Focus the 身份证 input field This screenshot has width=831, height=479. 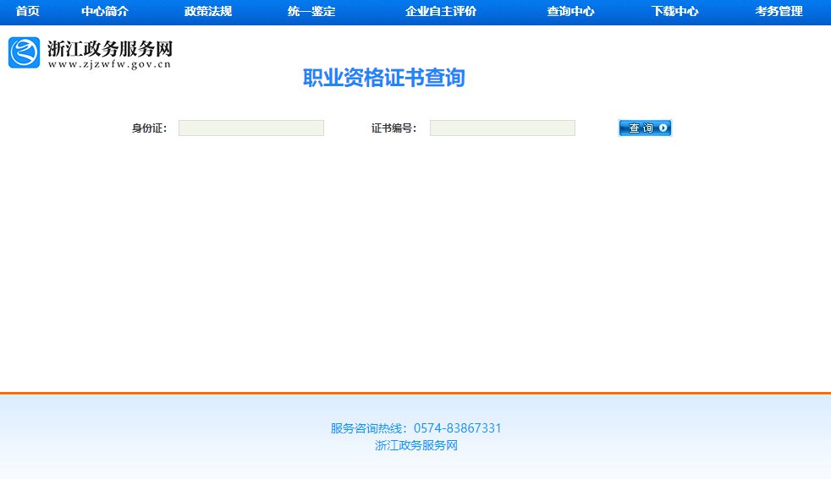250,128
